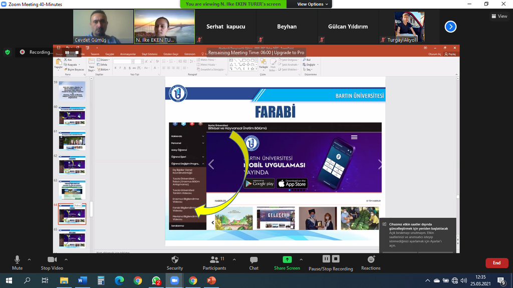This screenshot has height=288, width=513.
Task: Expand Share Screen options arrow
Action: tap(301, 259)
